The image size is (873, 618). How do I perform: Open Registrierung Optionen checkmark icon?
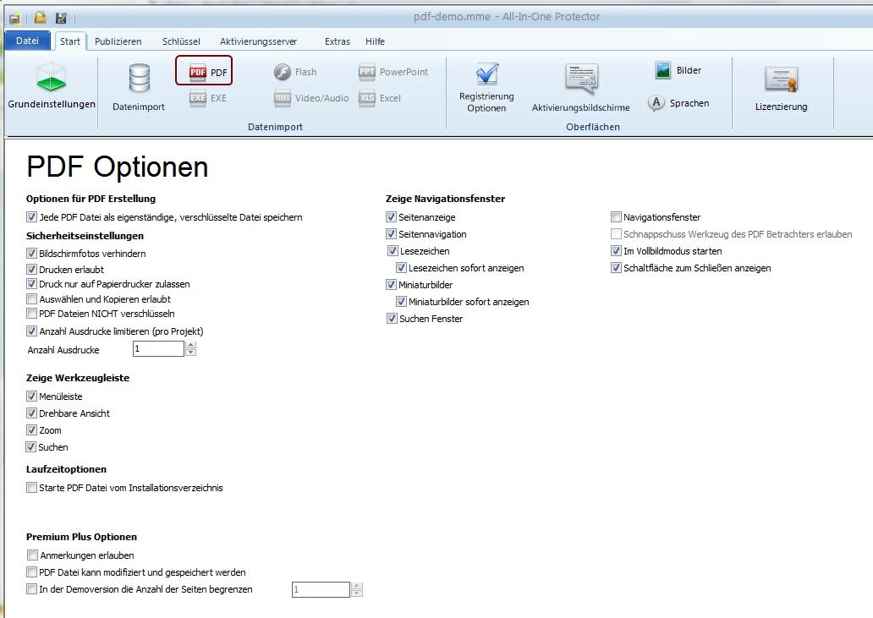coord(487,74)
